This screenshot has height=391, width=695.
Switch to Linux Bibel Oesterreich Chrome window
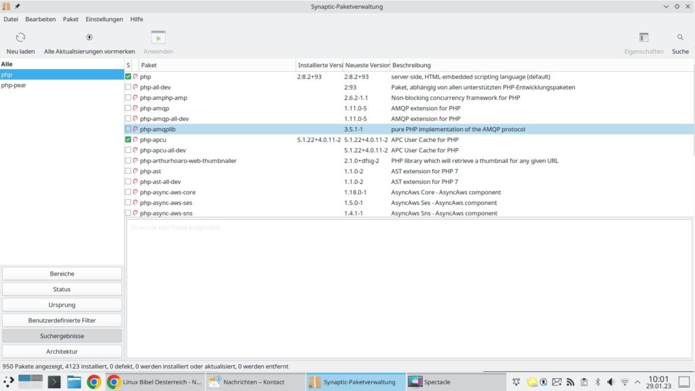point(155,381)
